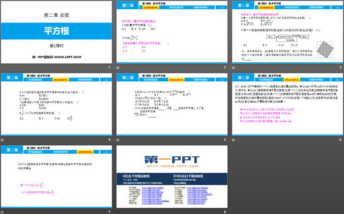Select slide 5 thumbnail with questions 9-12
344x214 pixels.
(172, 104)
